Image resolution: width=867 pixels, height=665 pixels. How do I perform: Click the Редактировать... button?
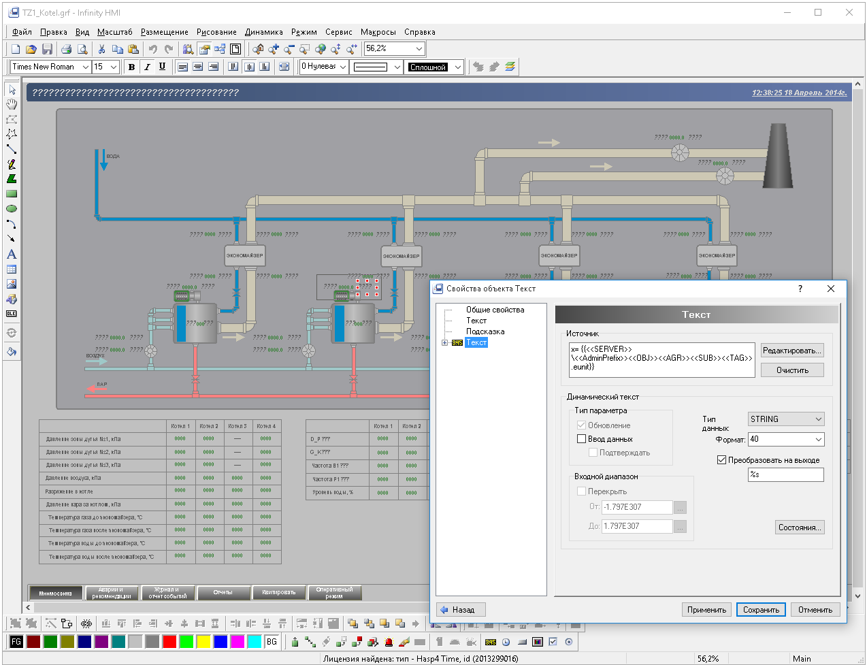click(792, 351)
